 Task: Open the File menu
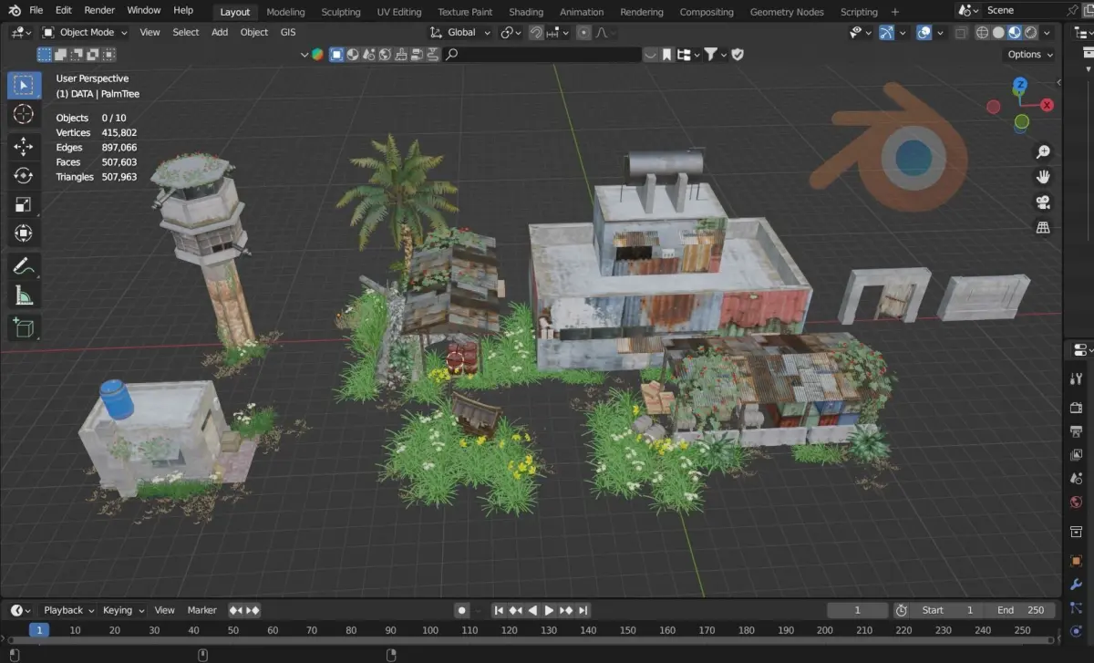36,10
